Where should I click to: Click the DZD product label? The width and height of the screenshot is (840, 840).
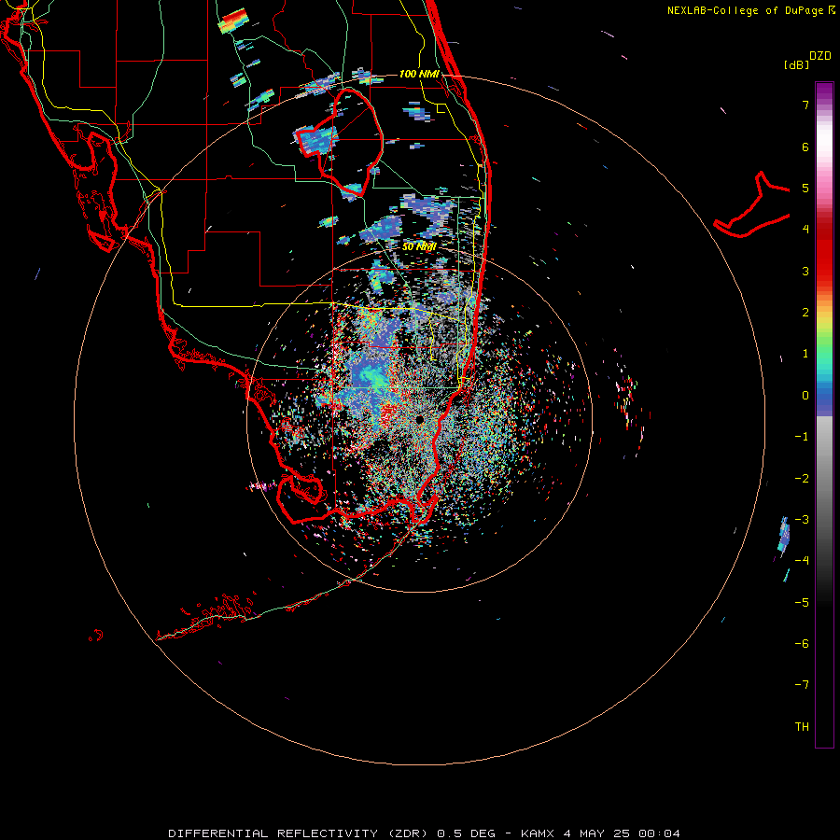pyautogui.click(x=820, y=56)
